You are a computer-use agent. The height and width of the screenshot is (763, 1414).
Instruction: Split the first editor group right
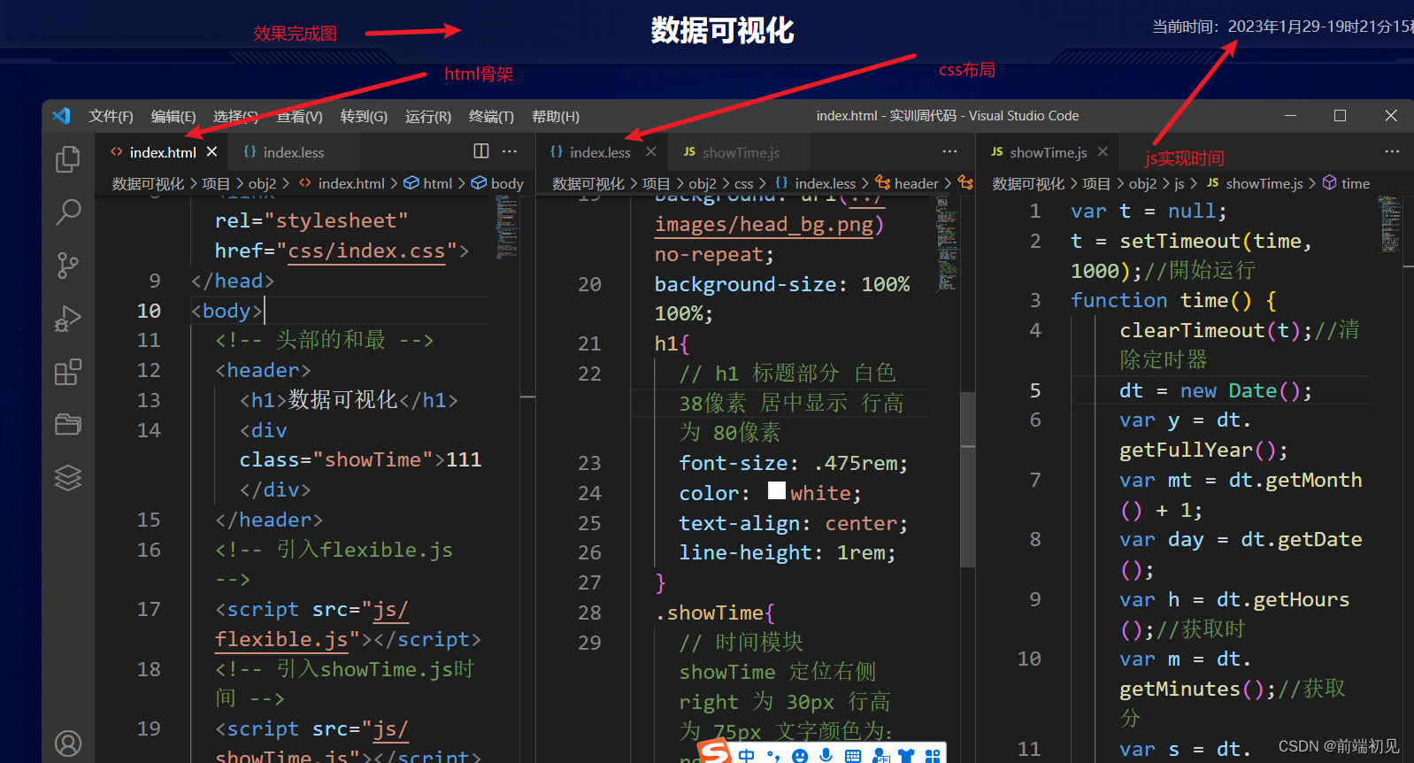[x=481, y=151]
